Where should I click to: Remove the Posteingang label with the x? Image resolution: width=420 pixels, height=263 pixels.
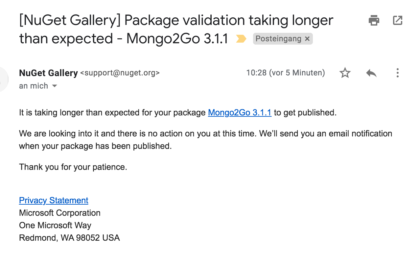[x=307, y=39]
